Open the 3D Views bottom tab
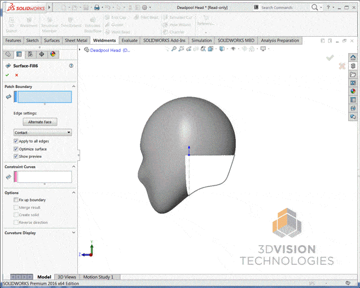The height and width of the screenshot is (288, 360). pyautogui.click(x=67, y=277)
